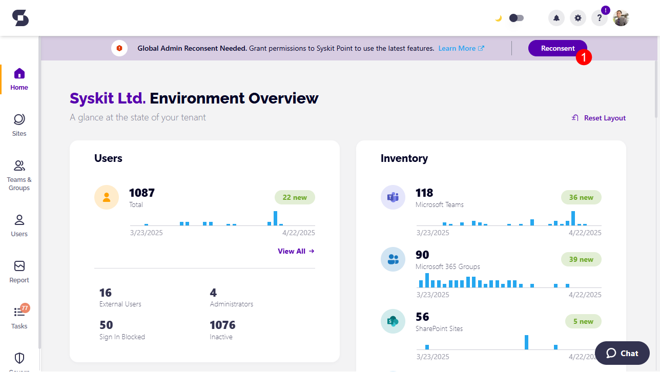660x372 pixels.
Task: Open the notifications bell
Action: coord(556,18)
